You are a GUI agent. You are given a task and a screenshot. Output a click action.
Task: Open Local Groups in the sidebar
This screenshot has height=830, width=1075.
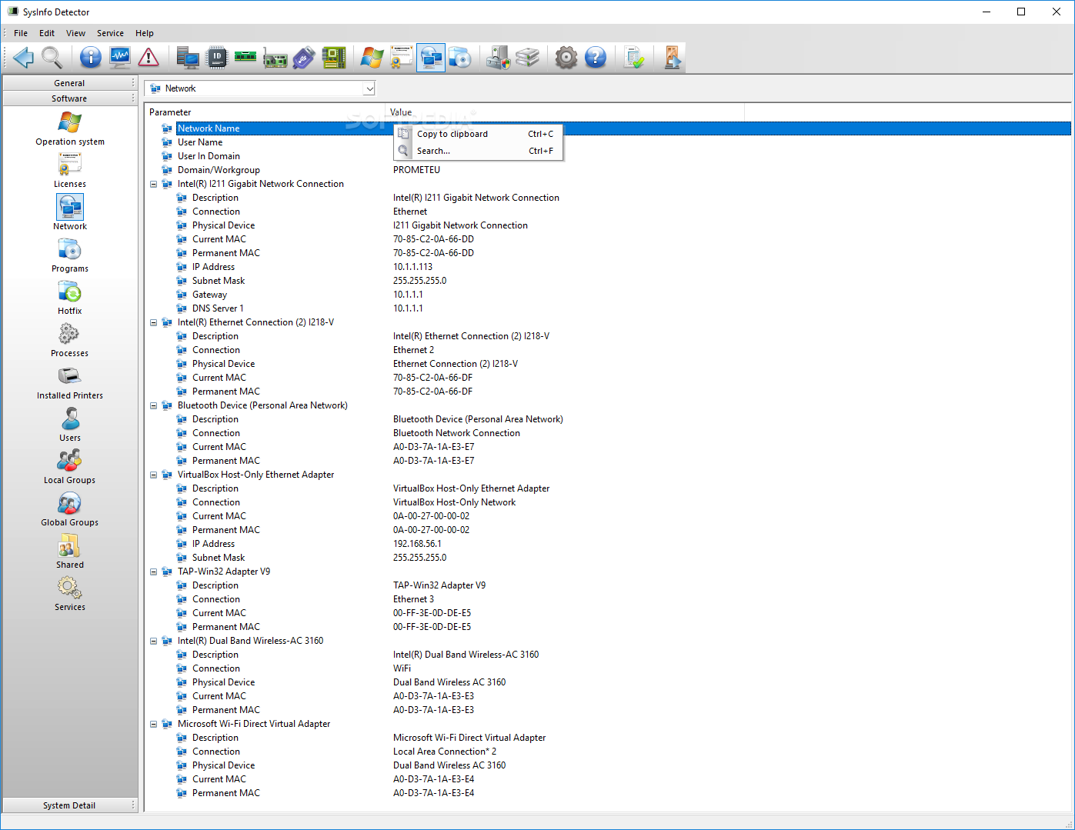click(x=70, y=467)
